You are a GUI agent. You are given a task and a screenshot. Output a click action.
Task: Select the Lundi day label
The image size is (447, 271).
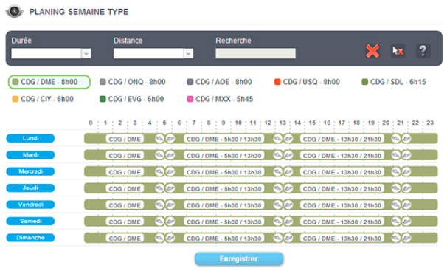pyautogui.click(x=30, y=138)
